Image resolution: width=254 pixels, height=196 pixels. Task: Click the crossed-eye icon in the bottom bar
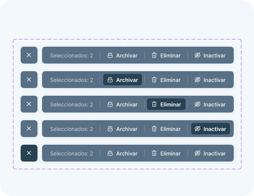(x=197, y=153)
